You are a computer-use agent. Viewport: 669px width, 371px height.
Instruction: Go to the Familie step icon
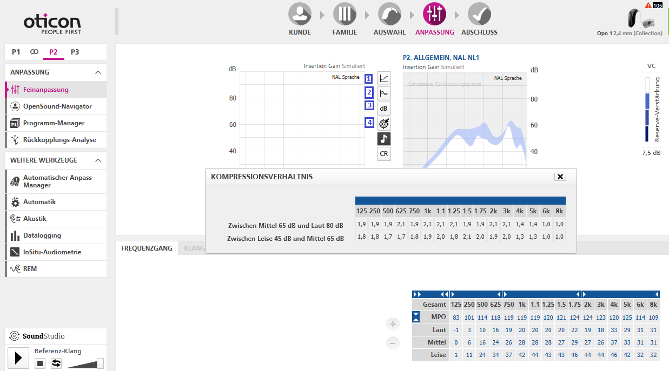pyautogui.click(x=345, y=14)
